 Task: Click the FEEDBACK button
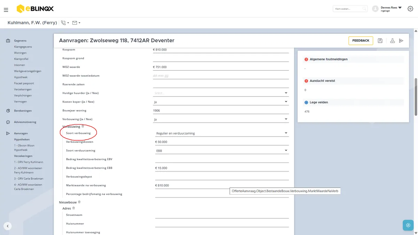click(x=361, y=41)
